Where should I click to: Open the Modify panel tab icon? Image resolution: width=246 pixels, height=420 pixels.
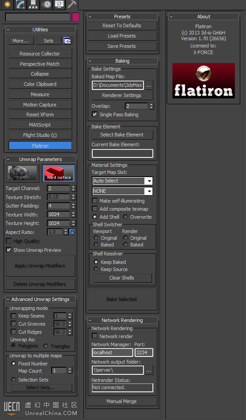click(20, 4)
